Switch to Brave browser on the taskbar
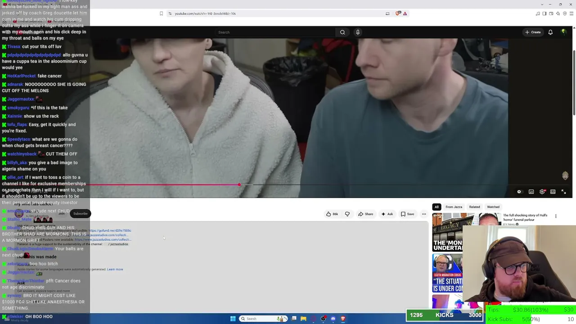 (x=343, y=319)
